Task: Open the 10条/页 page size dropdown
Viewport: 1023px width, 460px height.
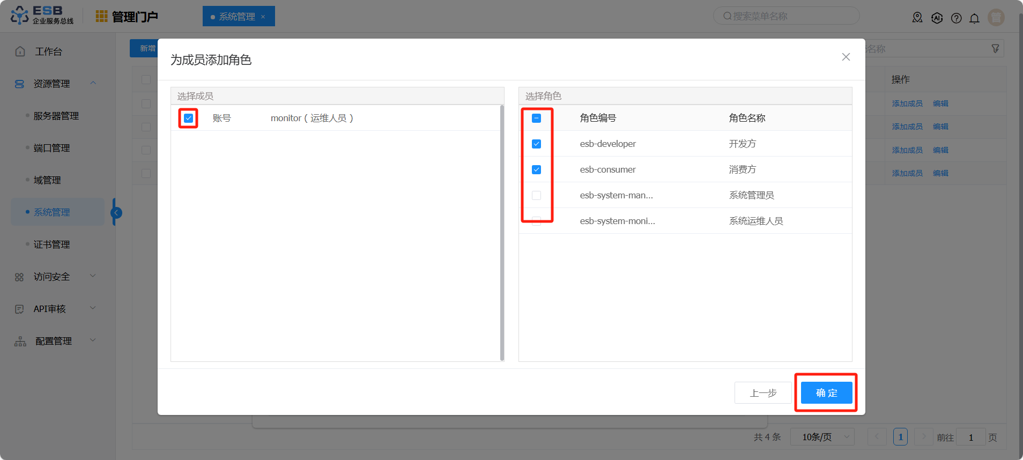Action: click(x=821, y=437)
